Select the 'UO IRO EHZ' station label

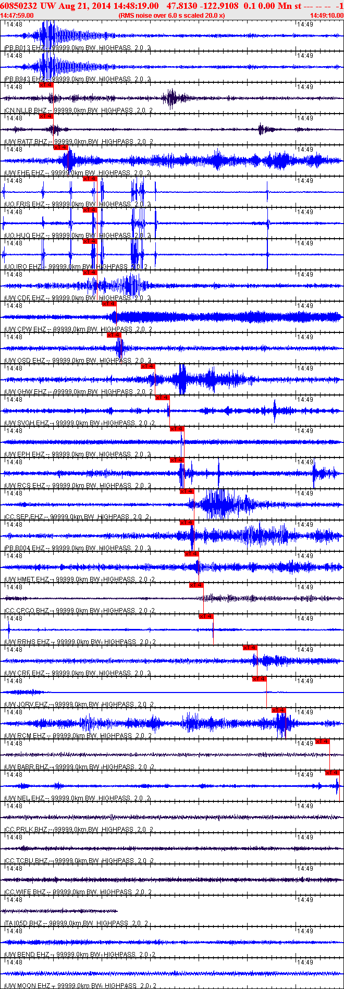[23, 267]
